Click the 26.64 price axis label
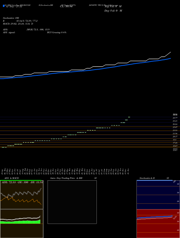This screenshot has height=238, width=180. [x=175, y=124]
